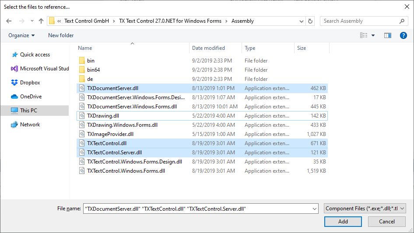Select the TXDocumentServer.Windows.Forms.dll file name

132,107
